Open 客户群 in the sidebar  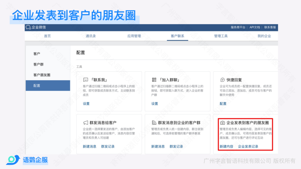pyautogui.click(x=38, y=64)
